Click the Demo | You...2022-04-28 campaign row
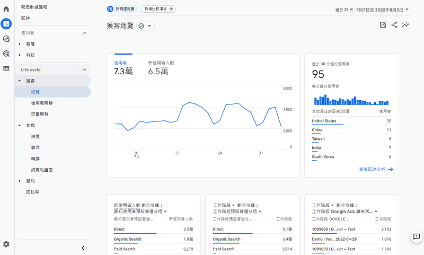 pos(351,239)
